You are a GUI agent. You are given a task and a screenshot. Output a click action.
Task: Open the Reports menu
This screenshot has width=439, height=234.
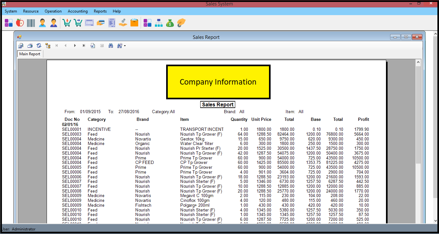click(100, 11)
